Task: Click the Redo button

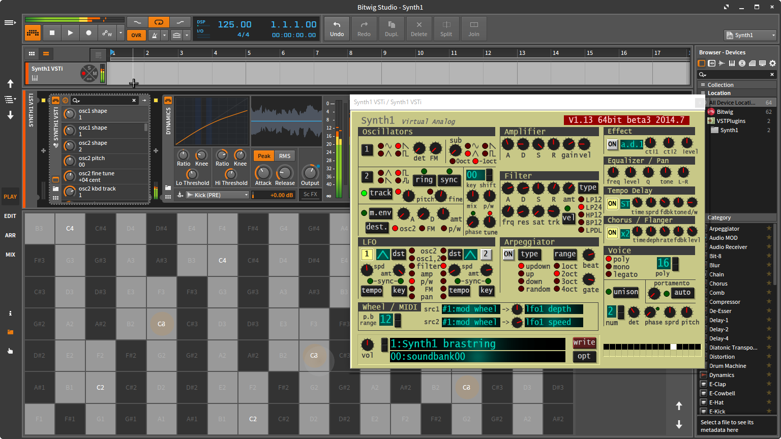Action: pyautogui.click(x=364, y=28)
